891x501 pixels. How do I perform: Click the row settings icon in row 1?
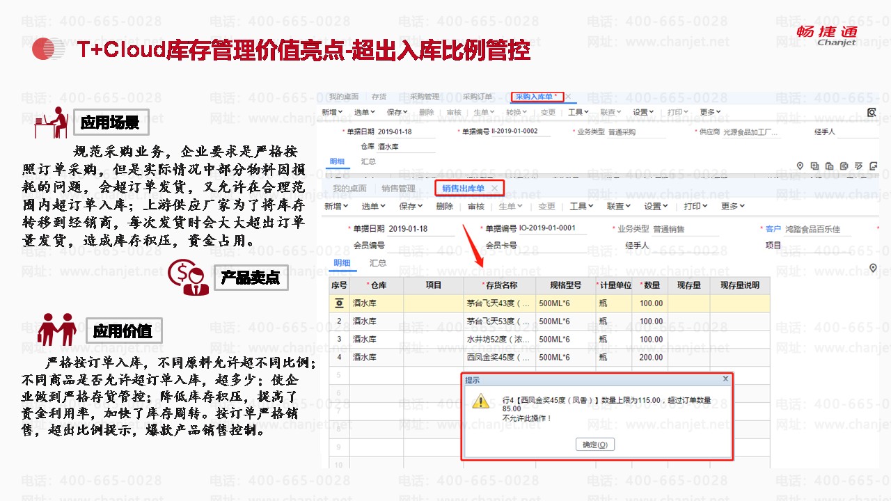[339, 303]
